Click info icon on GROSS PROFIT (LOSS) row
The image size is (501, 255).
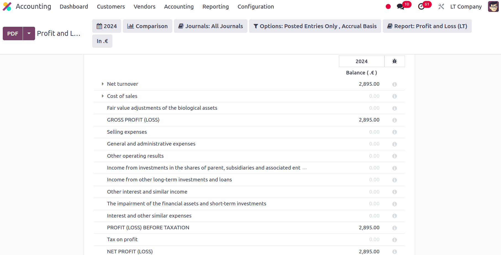394,120
